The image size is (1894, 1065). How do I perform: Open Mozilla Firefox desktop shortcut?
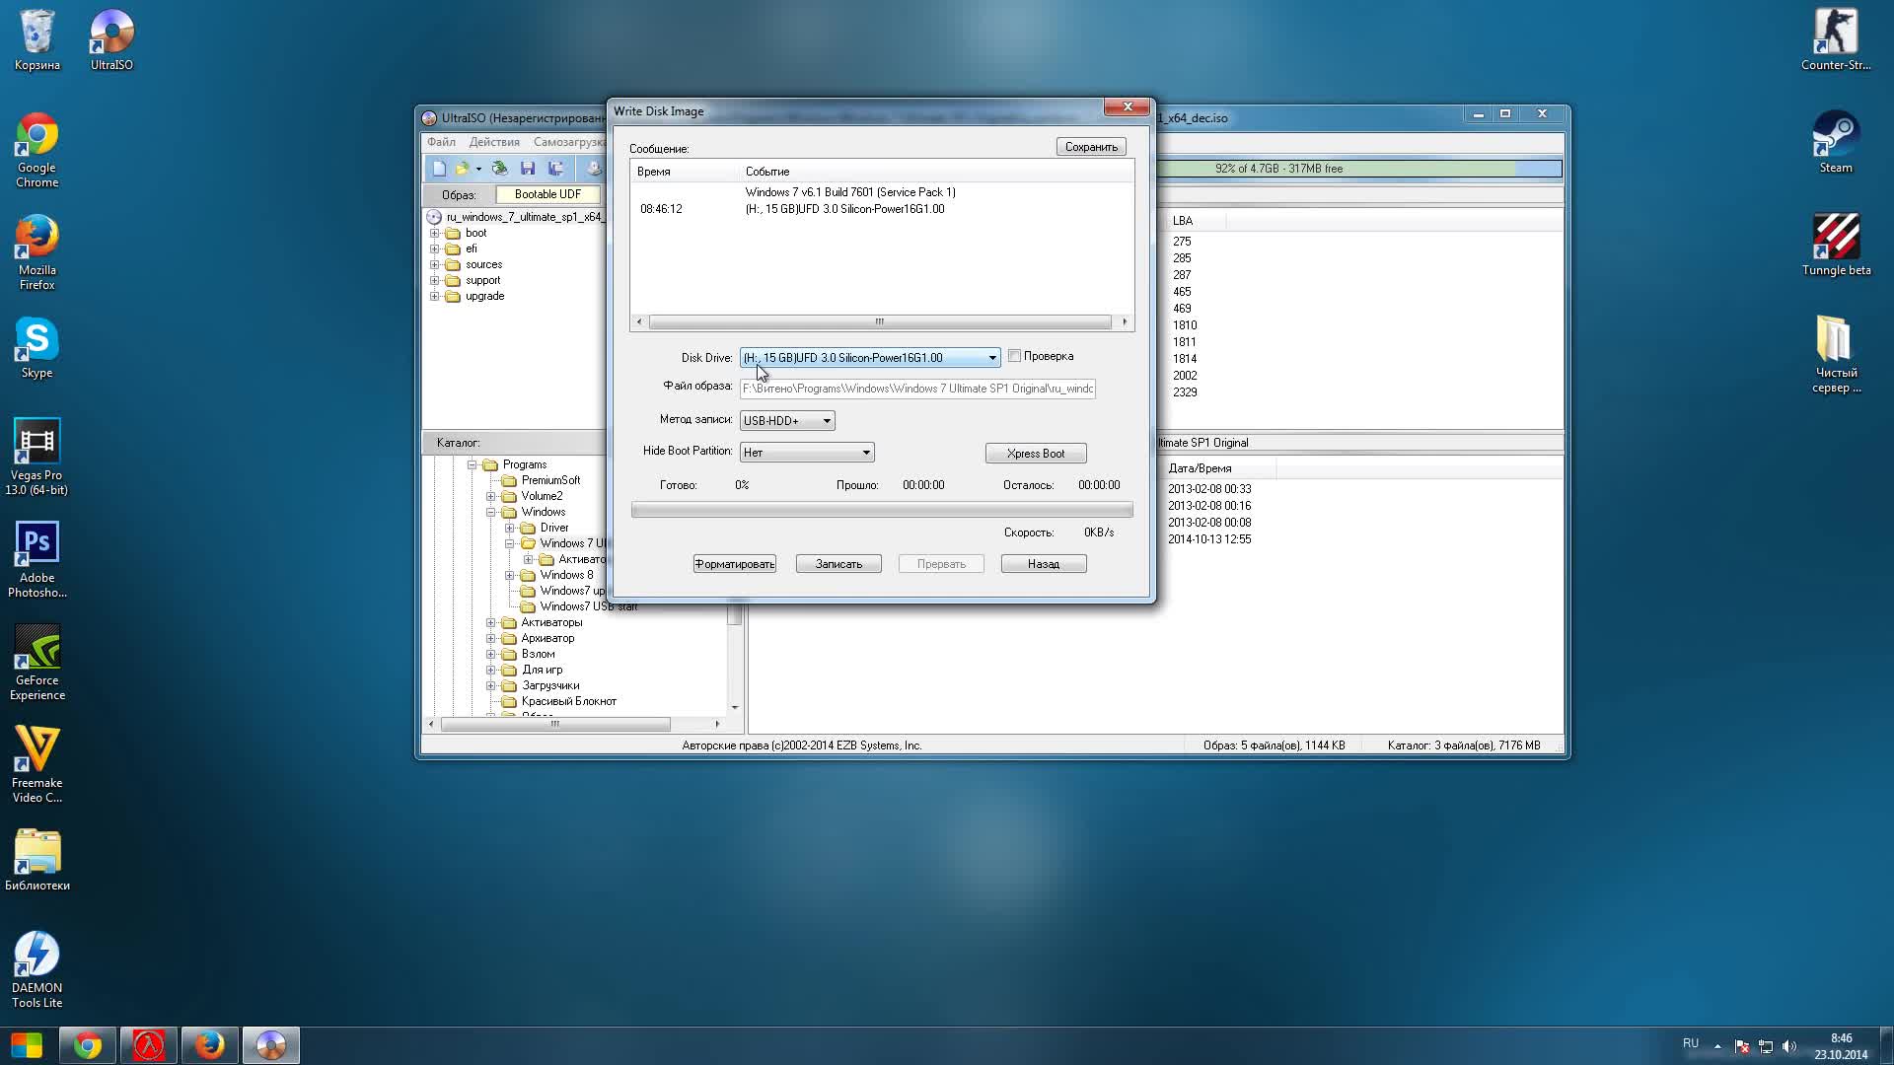point(36,252)
